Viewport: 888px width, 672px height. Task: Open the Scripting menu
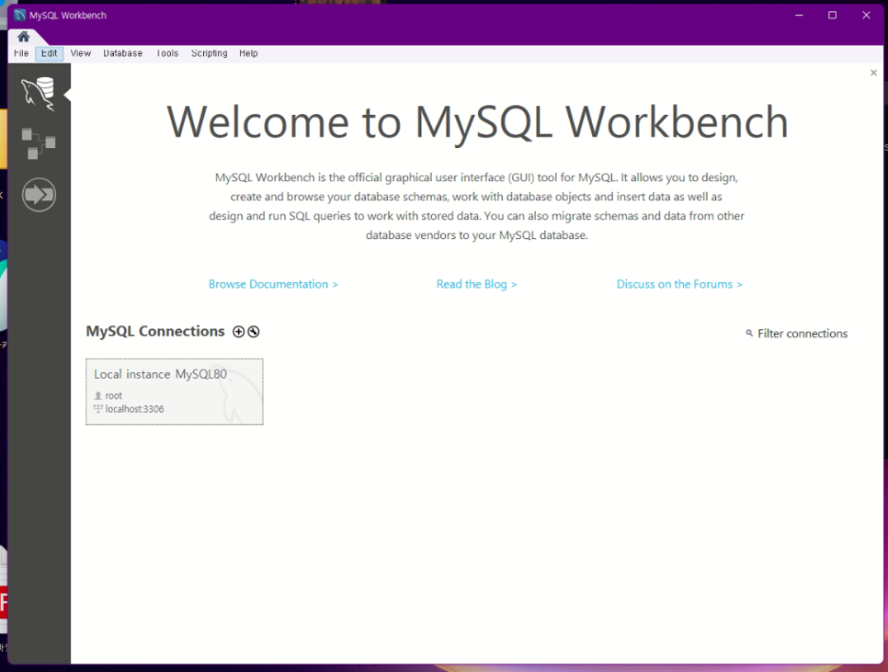209,53
